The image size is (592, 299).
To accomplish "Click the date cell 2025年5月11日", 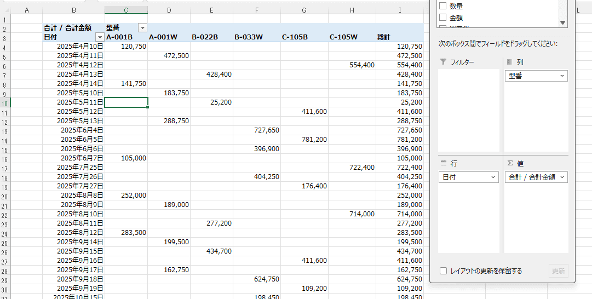I will [x=73, y=102].
